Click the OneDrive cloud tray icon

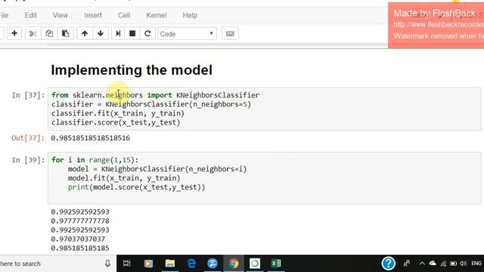coord(433,264)
